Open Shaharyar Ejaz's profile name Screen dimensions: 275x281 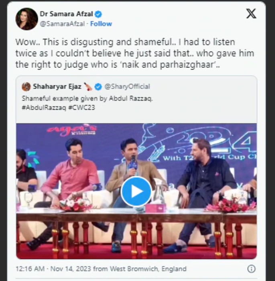57,86
